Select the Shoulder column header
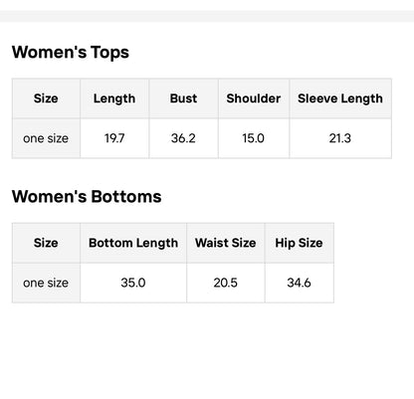Screen dimensions: 414x399 point(254,99)
